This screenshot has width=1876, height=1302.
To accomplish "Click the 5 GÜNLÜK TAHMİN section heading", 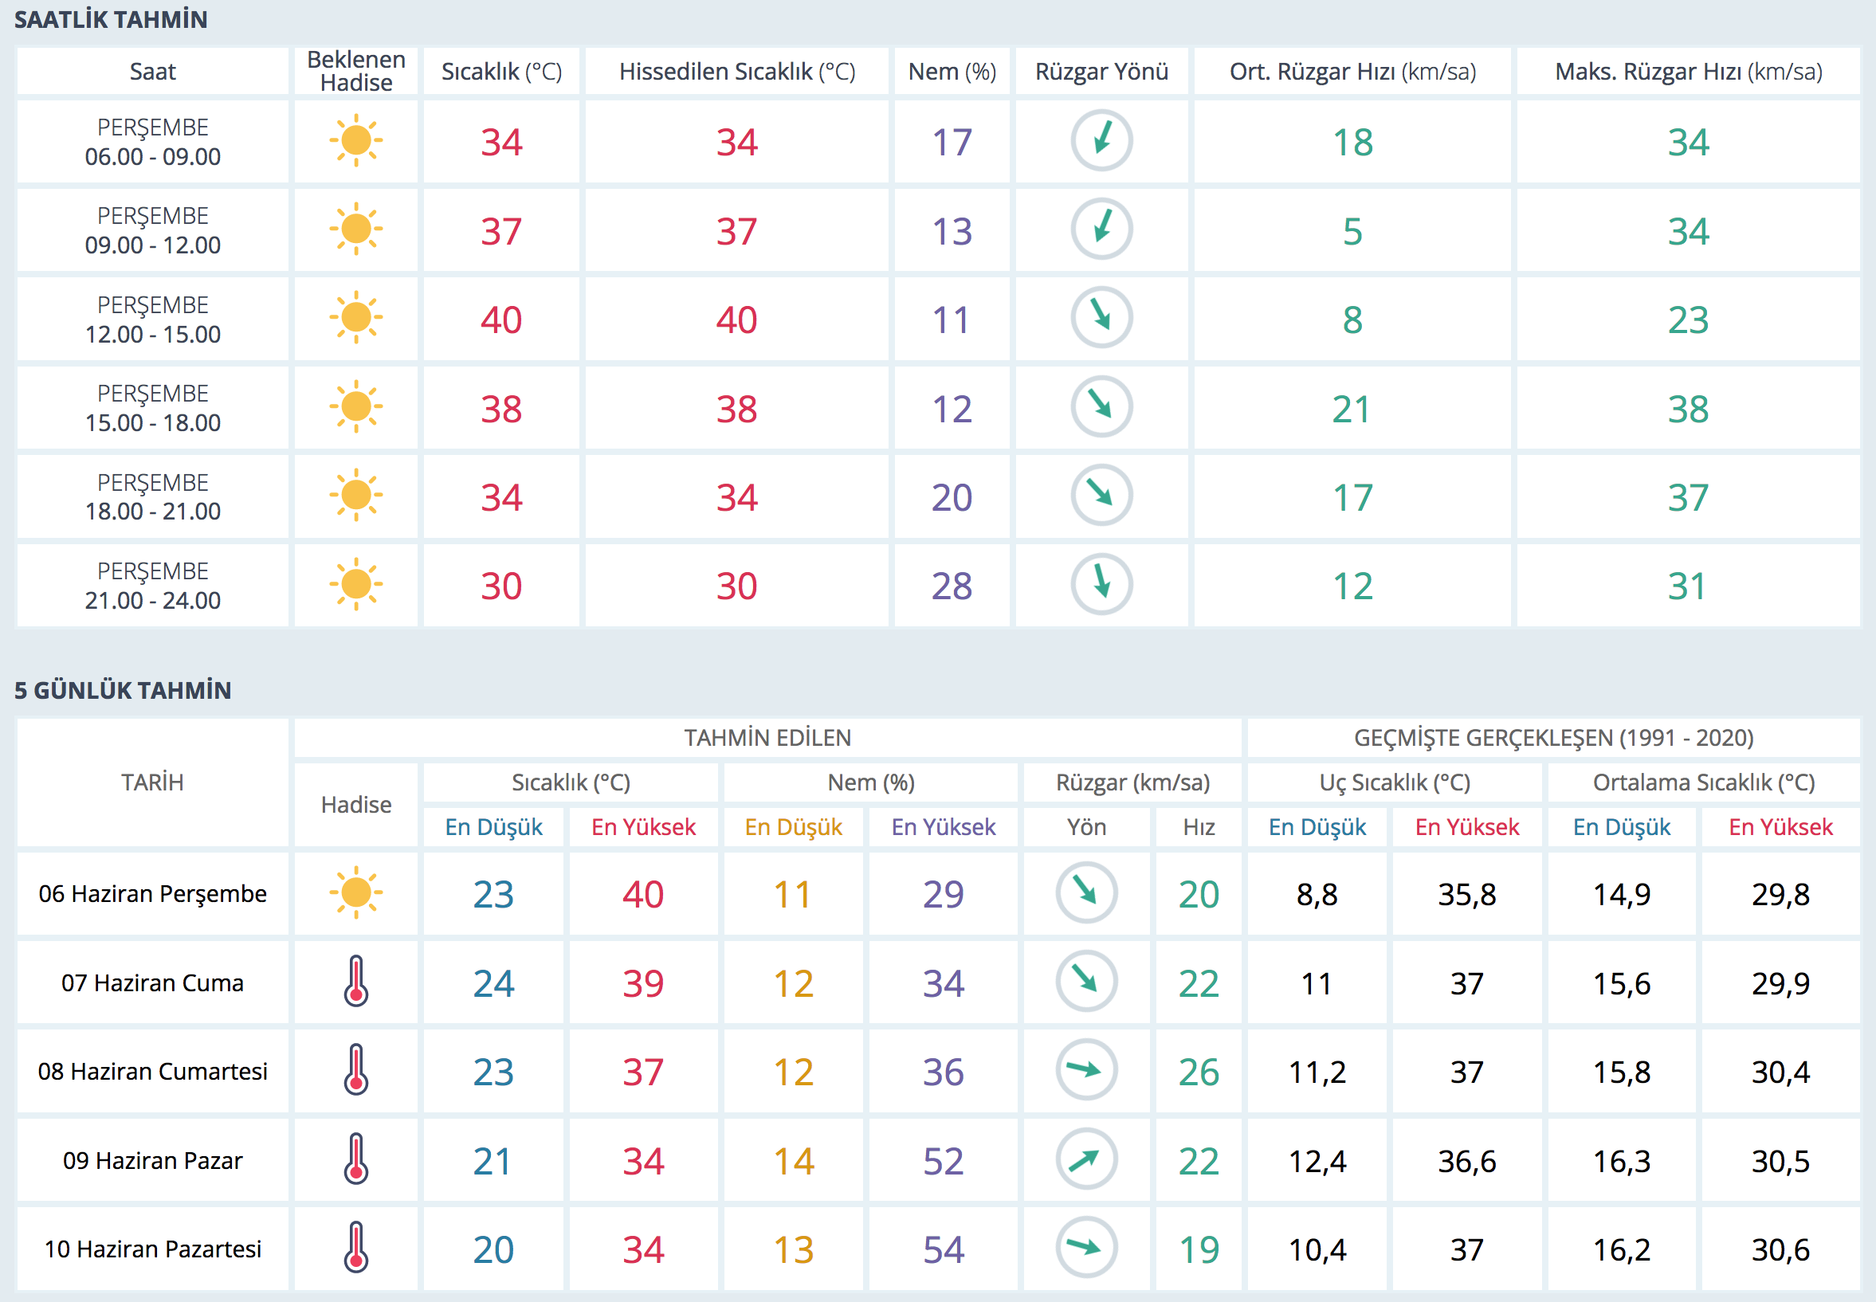I will tap(123, 690).
